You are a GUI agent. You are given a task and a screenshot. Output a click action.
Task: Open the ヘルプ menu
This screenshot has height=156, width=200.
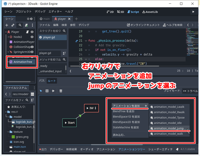pyautogui.click(x=69, y=12)
